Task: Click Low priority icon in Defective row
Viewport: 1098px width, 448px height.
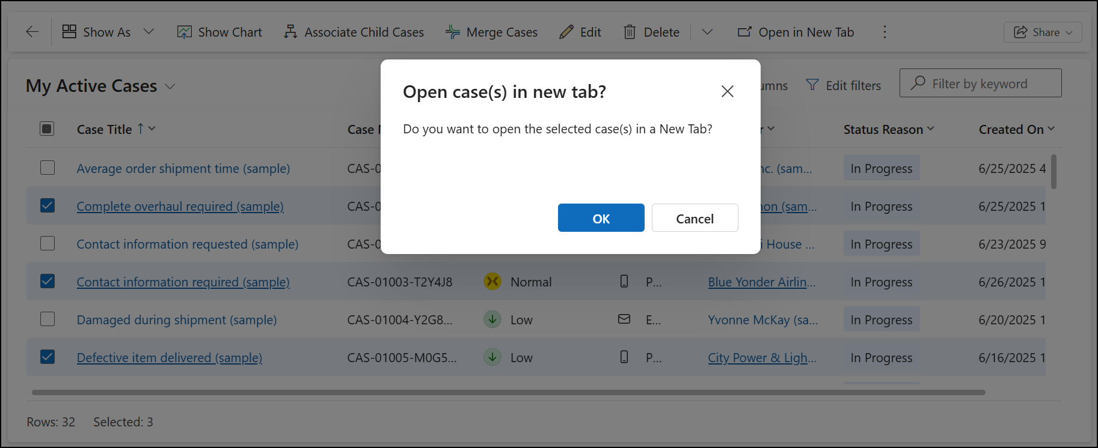Action: point(492,357)
